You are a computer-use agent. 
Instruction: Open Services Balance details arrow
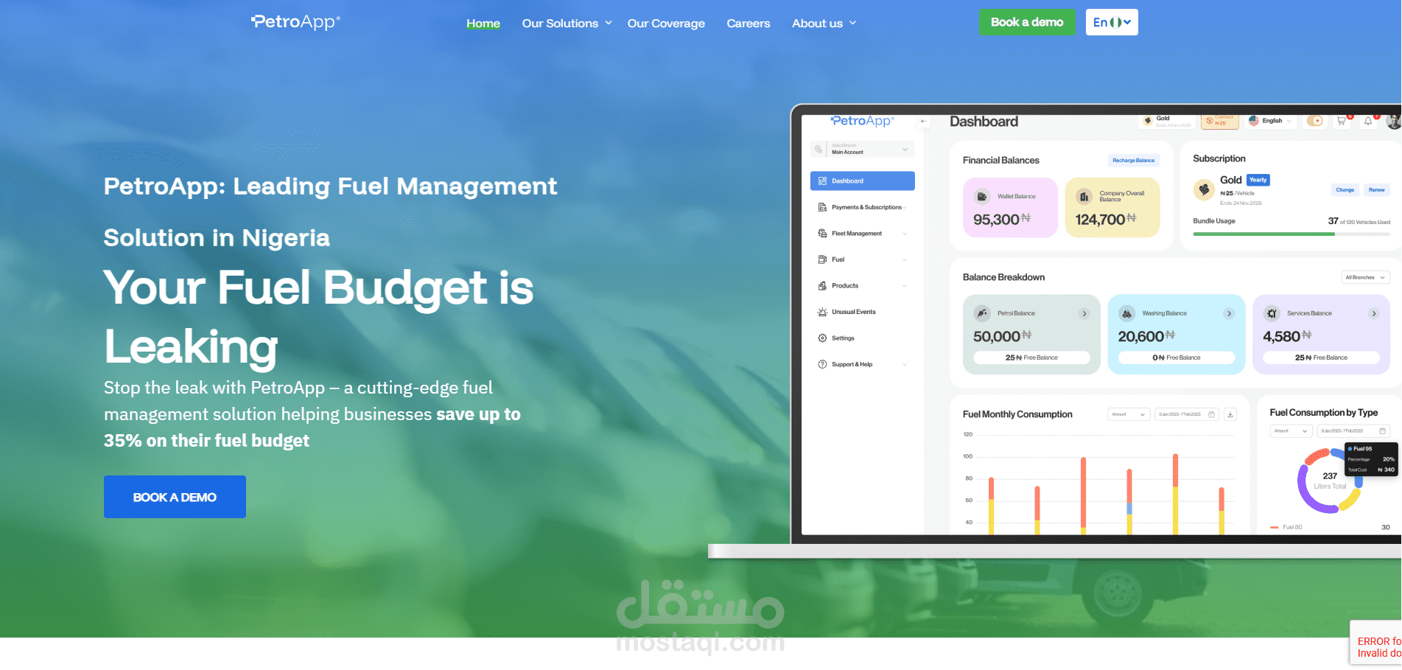pyautogui.click(x=1373, y=313)
